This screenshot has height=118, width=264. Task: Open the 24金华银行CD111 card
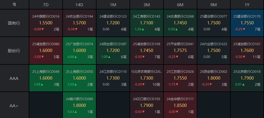click(x=180, y=105)
